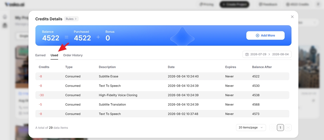Click the -30 credits value
Viewport: 324px width, 140px height.
(x=41, y=95)
